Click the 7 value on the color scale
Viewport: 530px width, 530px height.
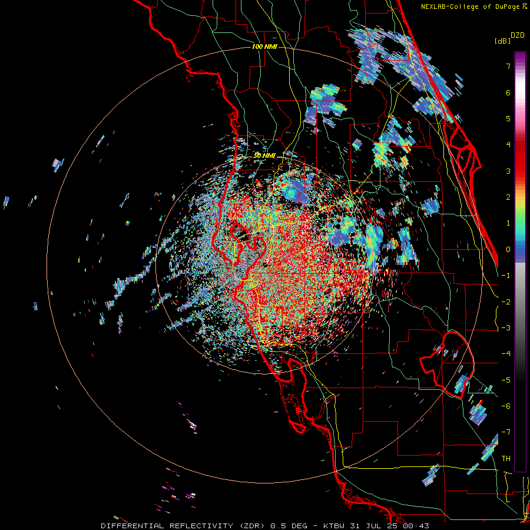pyautogui.click(x=508, y=66)
